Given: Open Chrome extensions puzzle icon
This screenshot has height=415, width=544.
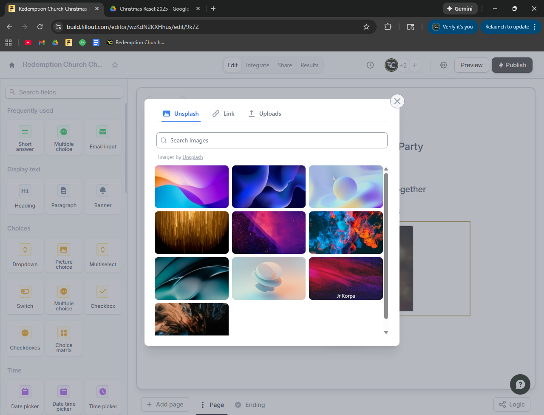Looking at the screenshot, I should pos(388,27).
